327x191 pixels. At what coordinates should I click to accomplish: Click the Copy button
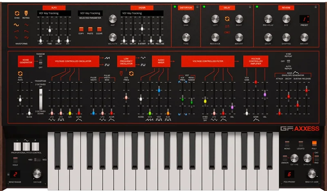81,29
